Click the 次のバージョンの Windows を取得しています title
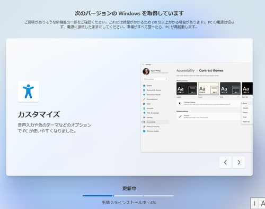The height and width of the screenshot is (209, 265). pyautogui.click(x=129, y=13)
